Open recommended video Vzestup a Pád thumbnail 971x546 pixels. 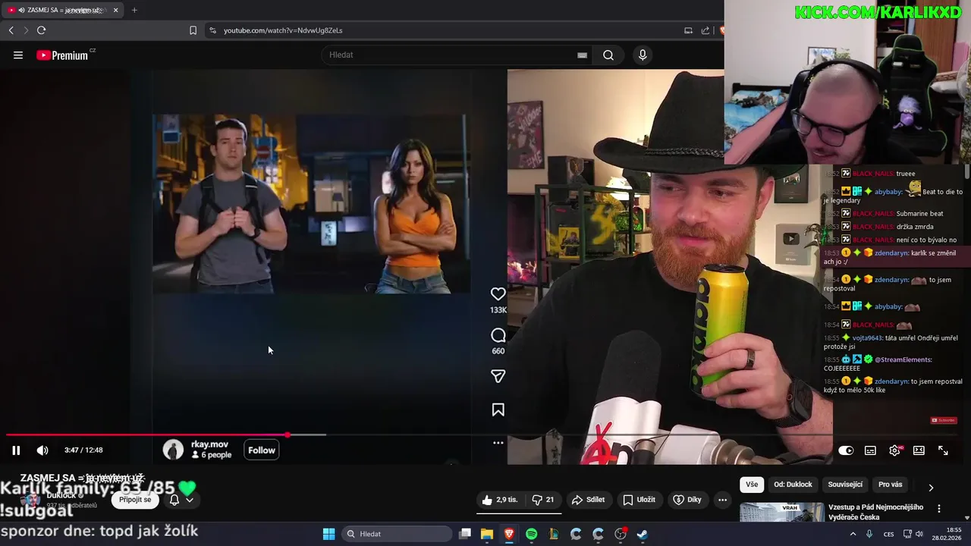(782, 512)
